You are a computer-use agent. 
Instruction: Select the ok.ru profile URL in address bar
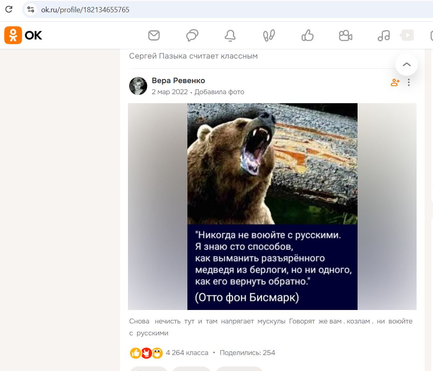[85, 10]
